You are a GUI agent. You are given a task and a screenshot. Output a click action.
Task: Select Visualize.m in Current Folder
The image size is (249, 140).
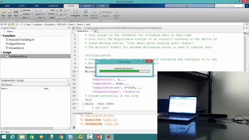point(16,48)
